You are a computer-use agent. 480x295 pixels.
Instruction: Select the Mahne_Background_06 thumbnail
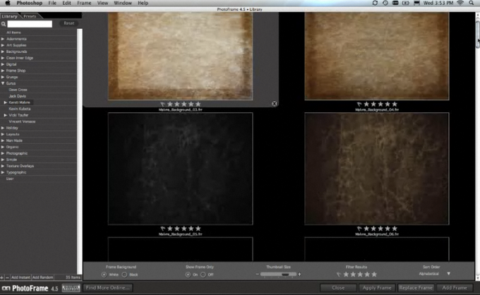click(377, 168)
